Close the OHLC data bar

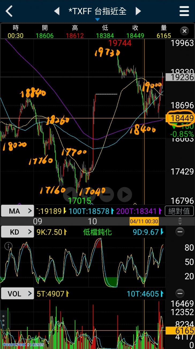tap(184, 31)
